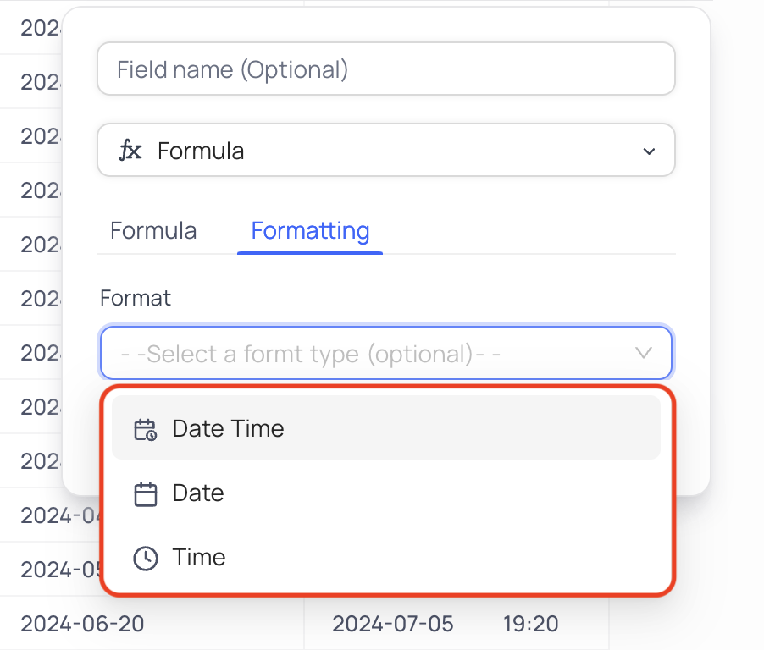
Task: Select the Date Time format option
Action: click(386, 428)
